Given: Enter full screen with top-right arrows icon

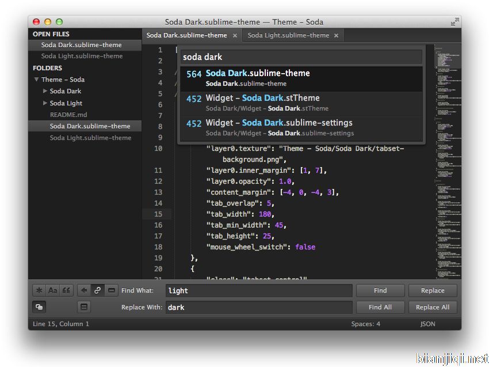Looking at the screenshot, I should [454, 22].
